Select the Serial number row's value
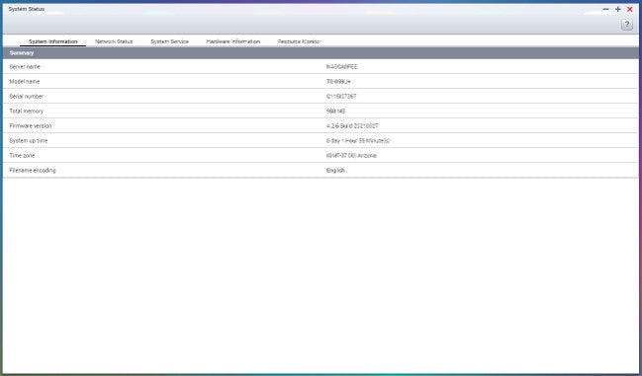The width and height of the screenshot is (642, 376). click(x=341, y=97)
